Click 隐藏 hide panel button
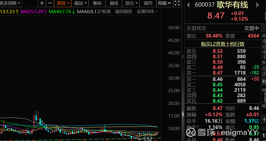This screenshot has width=266, height=141. (x=165, y=3)
